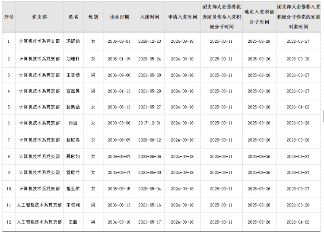Viewport: 324px width, 234px height.
Task: Select name cell 赵欣淼
Action: tap(73, 140)
